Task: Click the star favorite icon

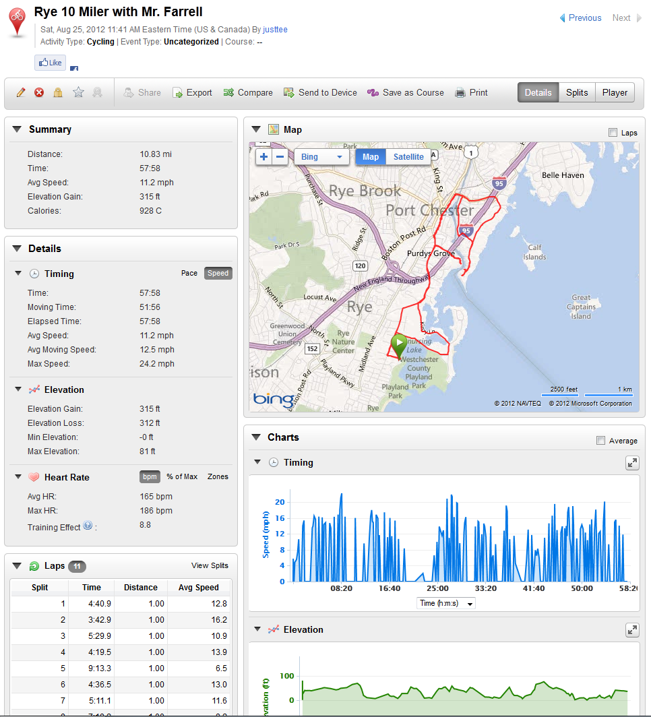Action: [78, 93]
